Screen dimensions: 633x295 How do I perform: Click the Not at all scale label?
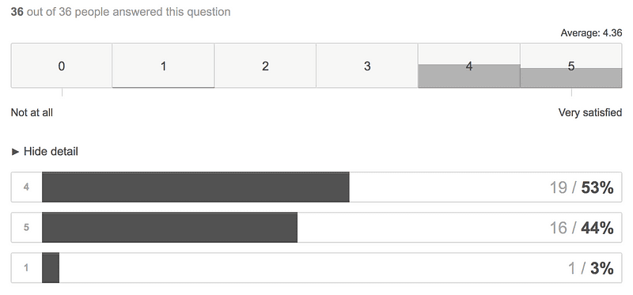(x=32, y=112)
